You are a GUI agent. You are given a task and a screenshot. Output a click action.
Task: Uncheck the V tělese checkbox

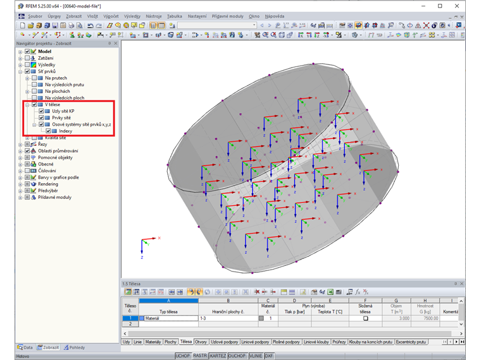[34, 104]
